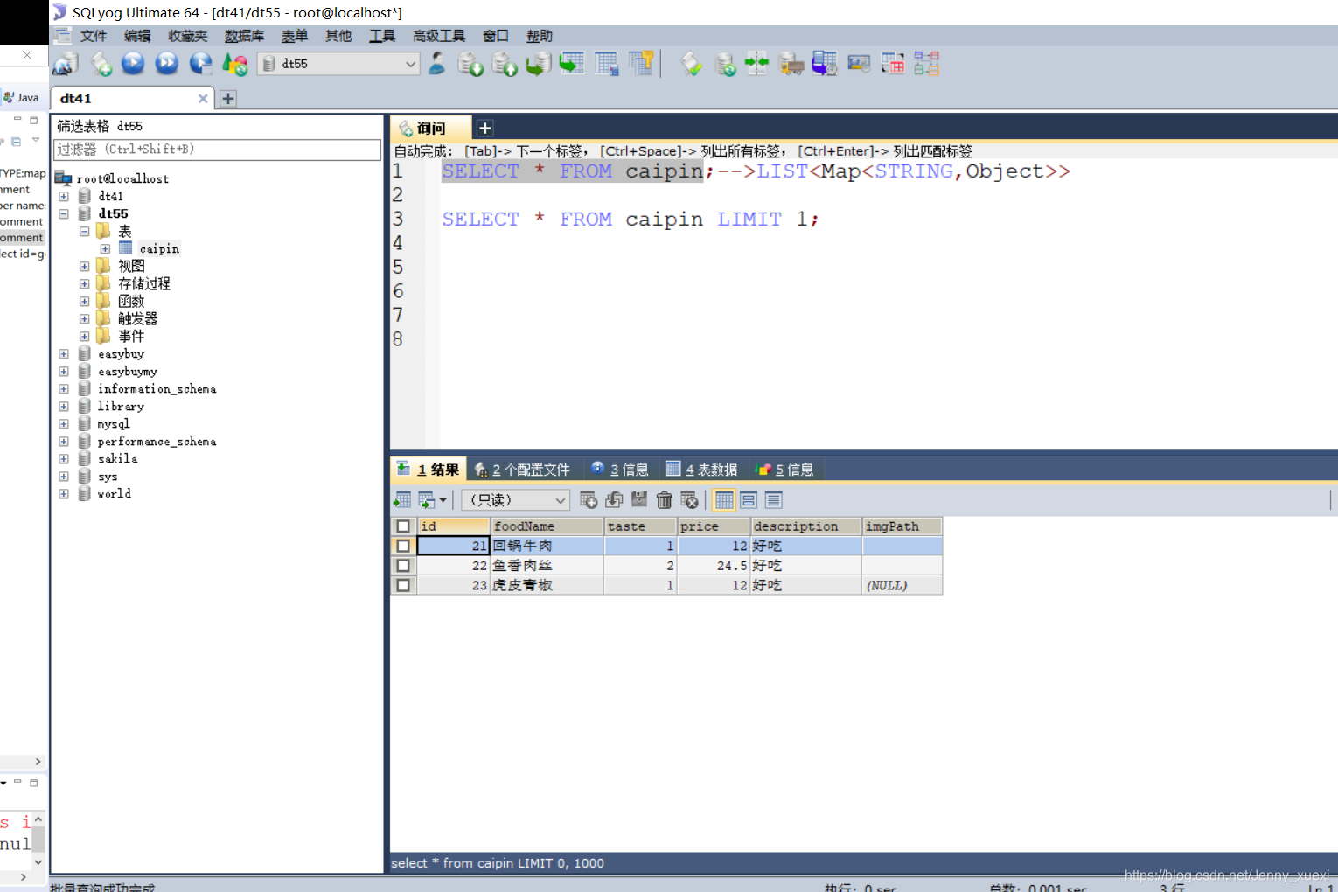Switch to the 3 信息 tab

click(620, 470)
